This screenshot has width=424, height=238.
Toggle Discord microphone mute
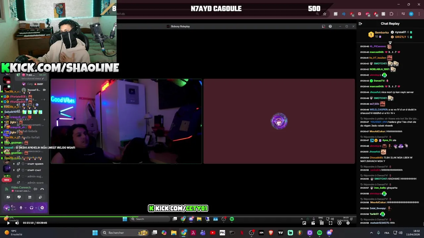[21, 208]
